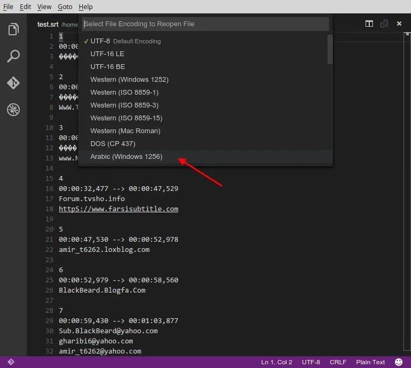411x368 pixels.
Task: Close the test.srt editor with X
Action: click(399, 24)
